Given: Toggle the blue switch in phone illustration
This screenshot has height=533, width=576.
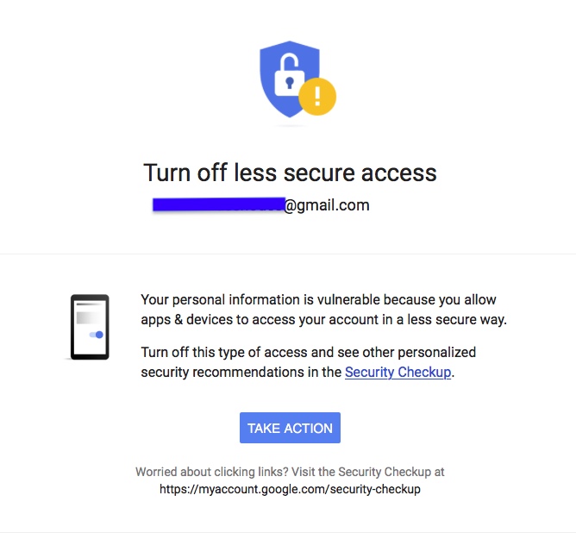Looking at the screenshot, I should tap(97, 335).
